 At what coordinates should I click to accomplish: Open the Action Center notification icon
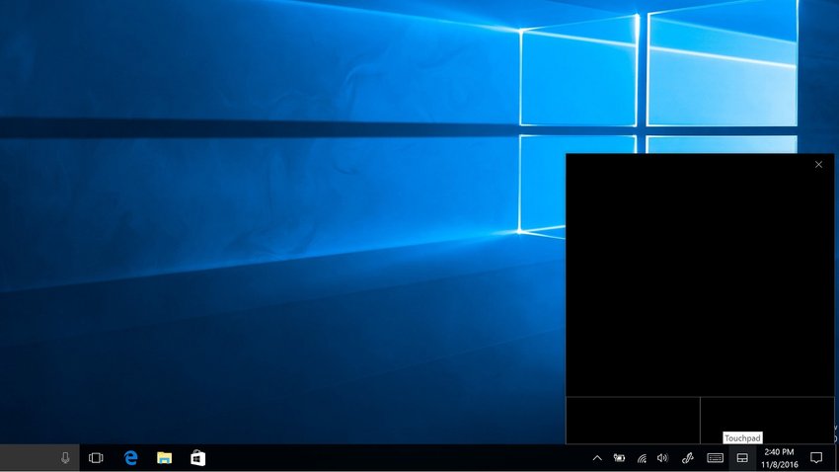point(816,458)
